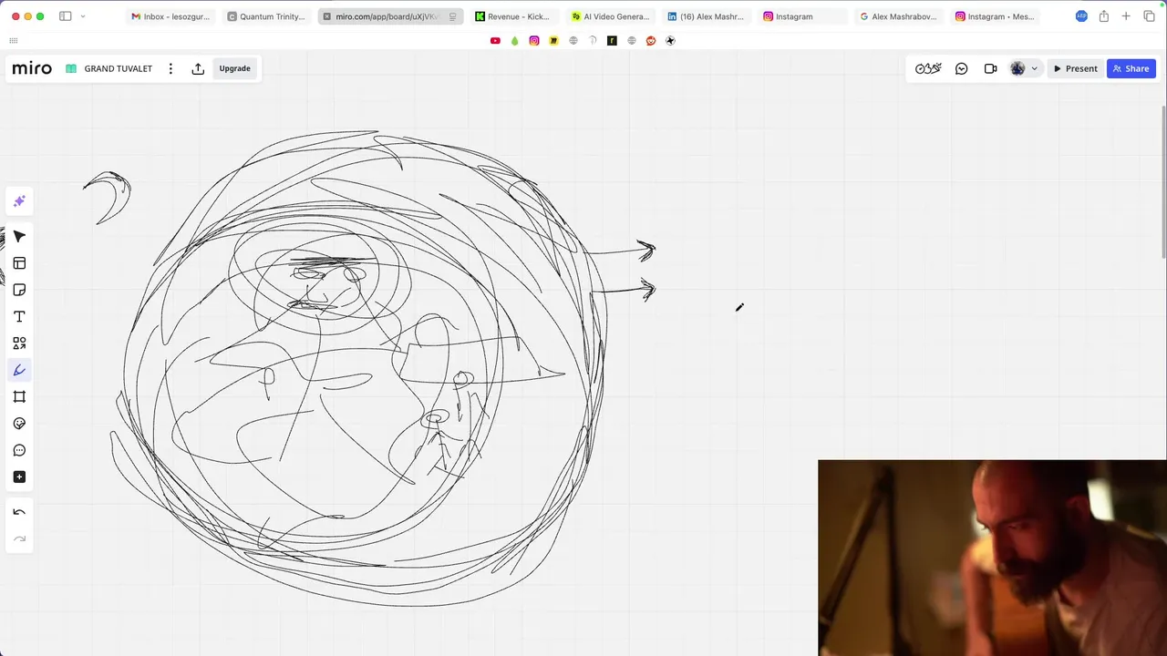
Task: Expand the avatar collaborators dropdown arrow
Action: (1034, 68)
